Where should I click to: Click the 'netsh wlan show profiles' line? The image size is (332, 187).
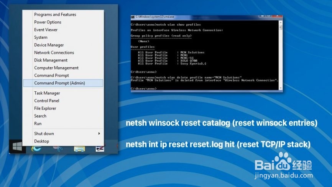(166, 25)
